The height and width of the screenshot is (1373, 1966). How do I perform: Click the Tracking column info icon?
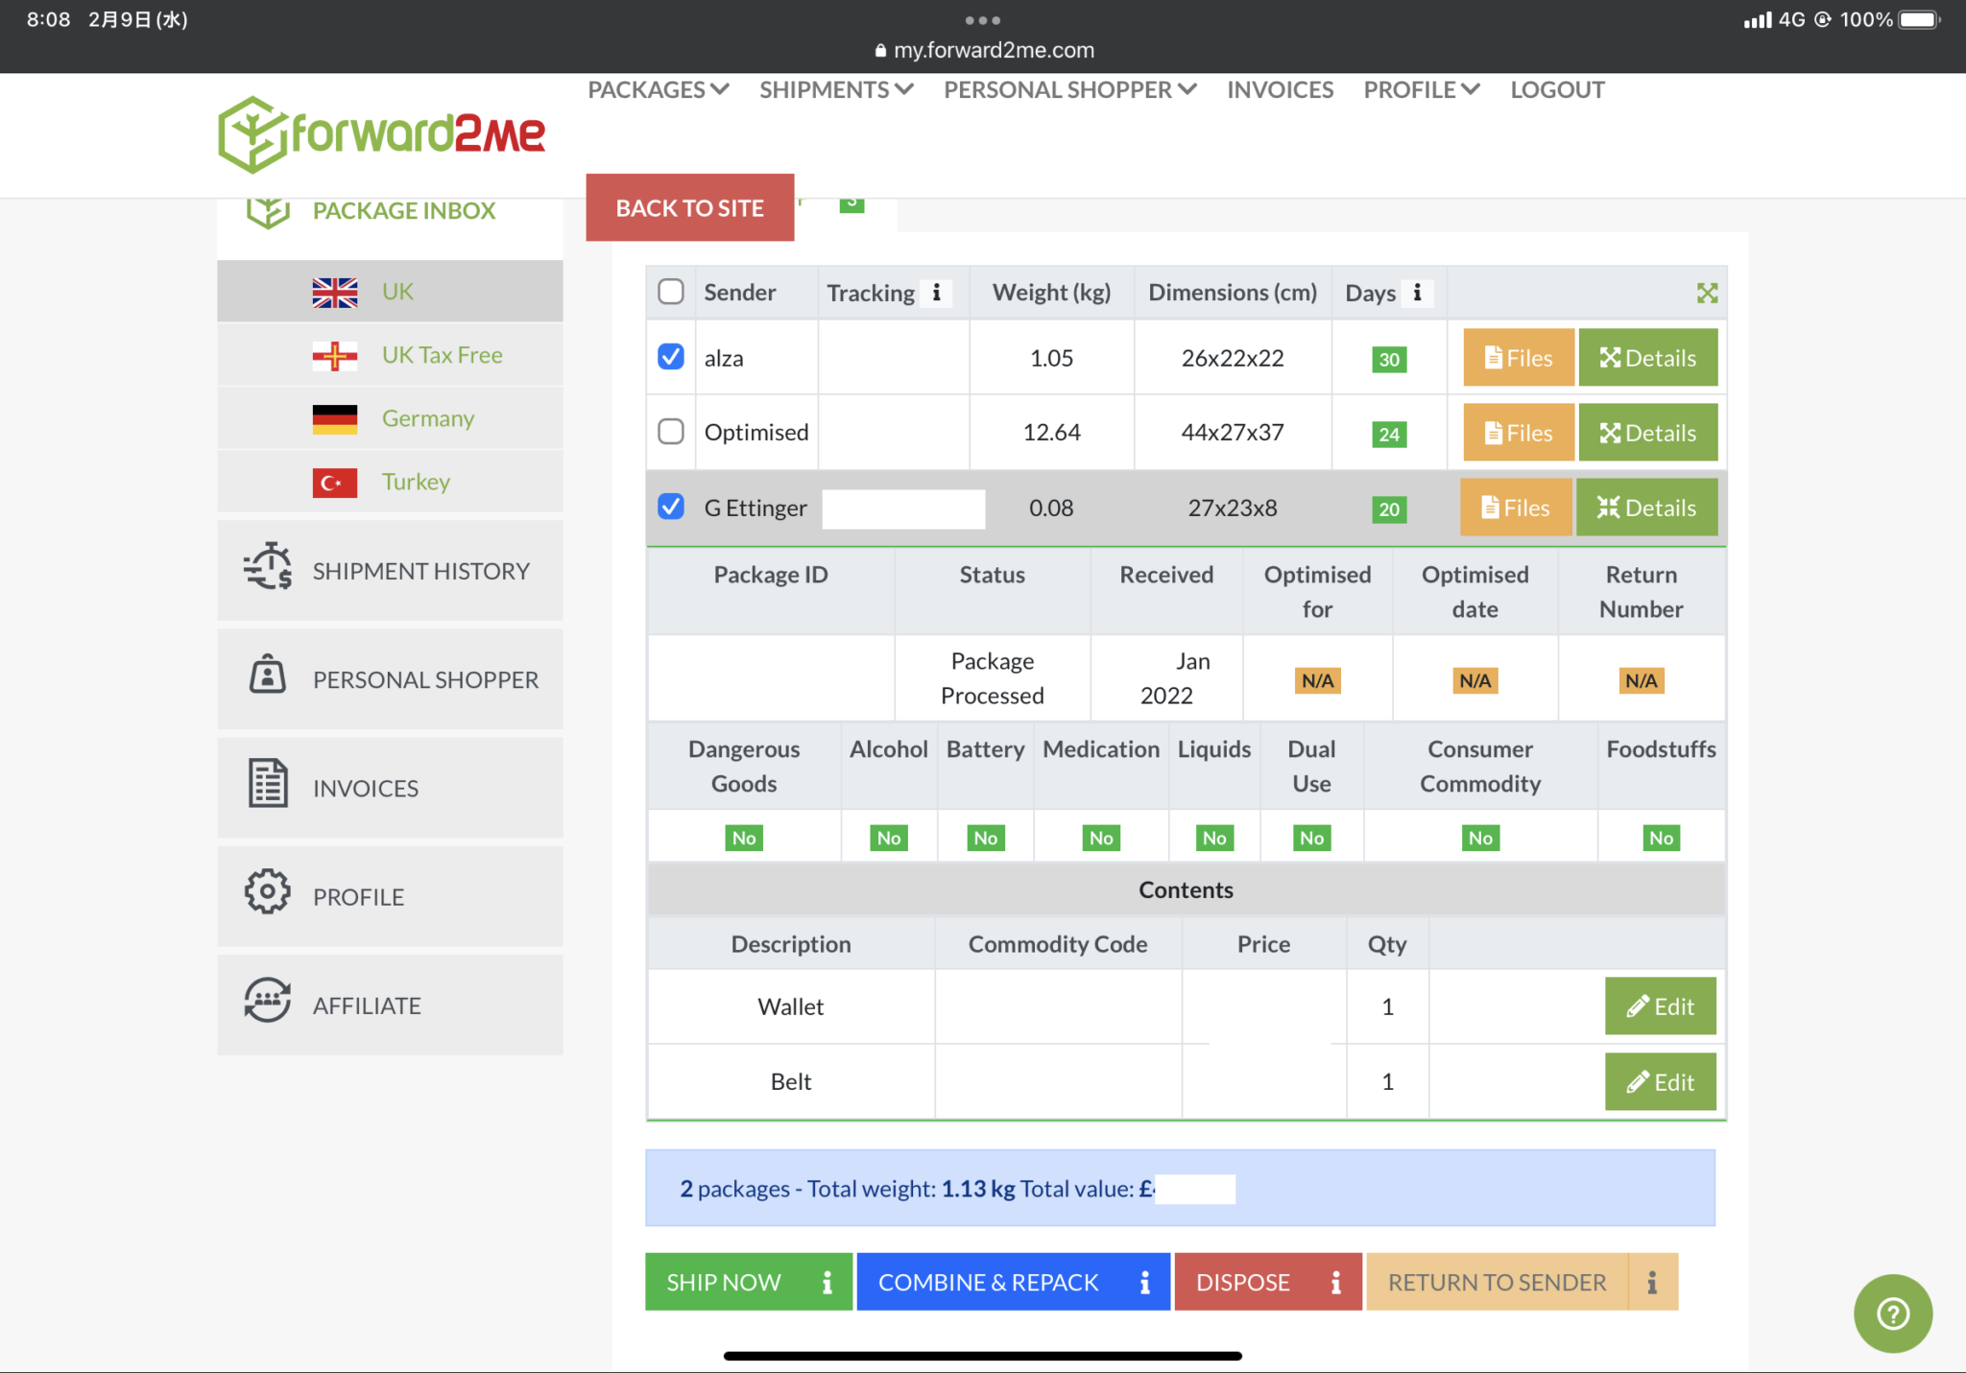pos(937,293)
